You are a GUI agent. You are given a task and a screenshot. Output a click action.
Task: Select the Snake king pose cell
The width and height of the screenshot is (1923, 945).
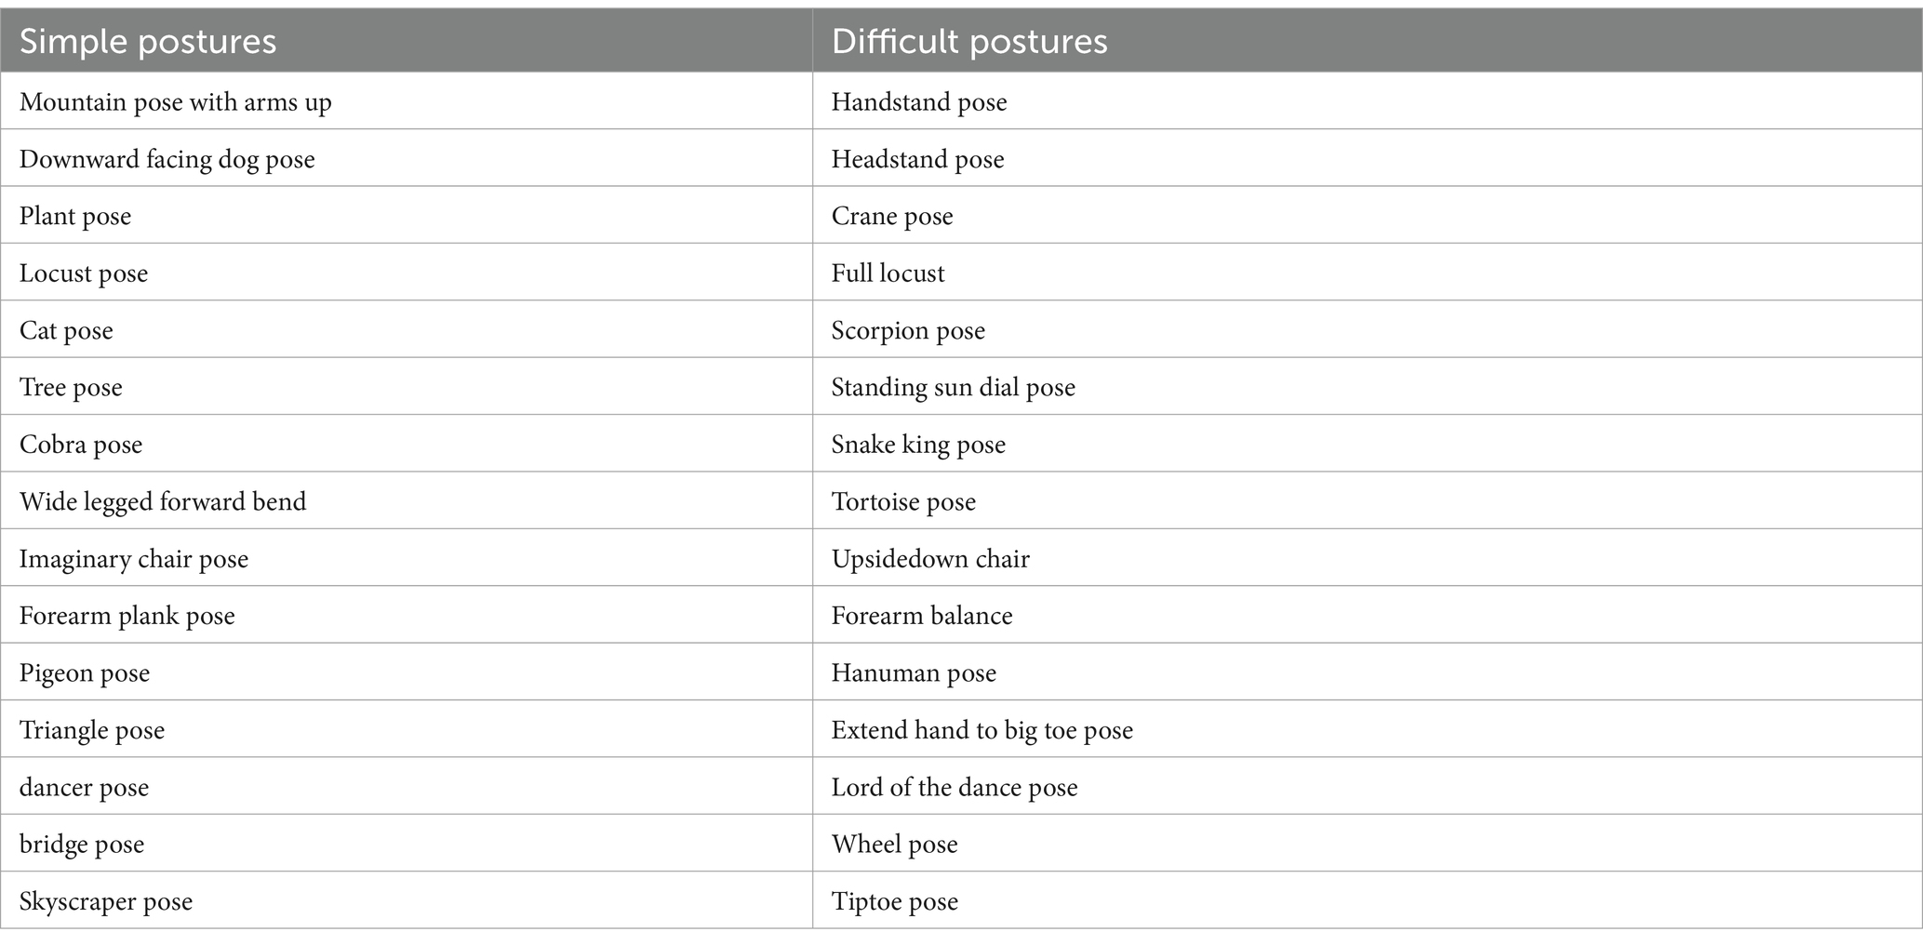coord(1368,444)
